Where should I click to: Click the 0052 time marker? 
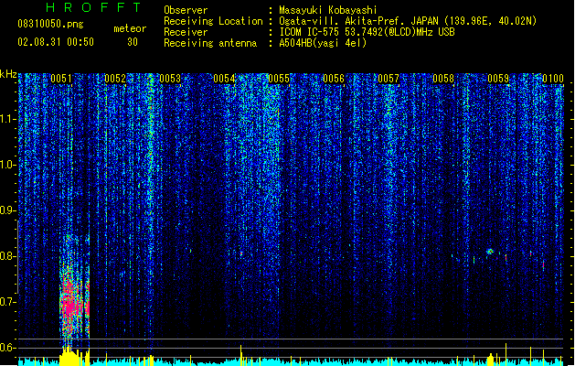[x=115, y=79]
